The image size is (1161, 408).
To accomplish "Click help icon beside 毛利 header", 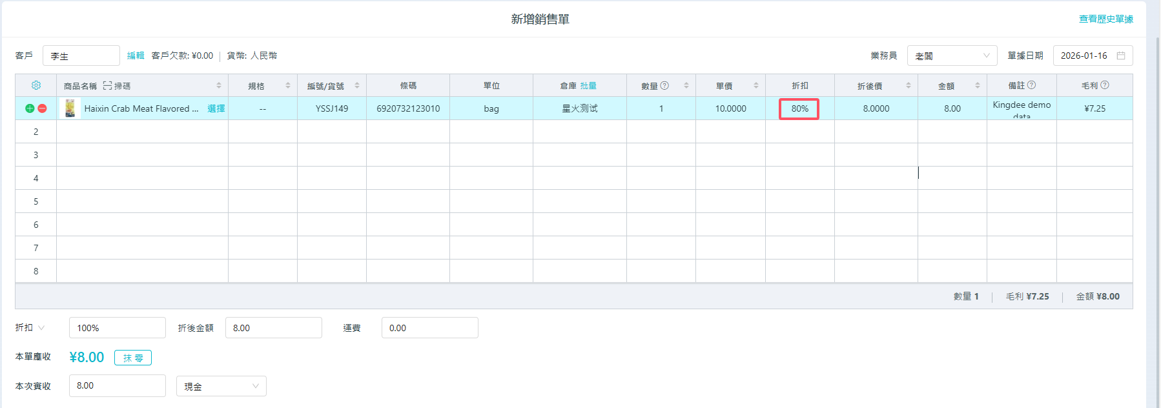I will [1105, 85].
